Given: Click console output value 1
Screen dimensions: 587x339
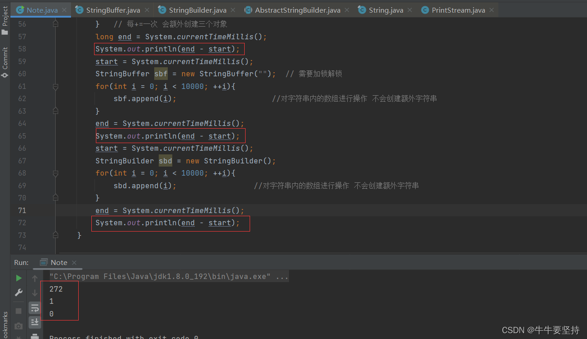Looking at the screenshot, I should (52, 301).
